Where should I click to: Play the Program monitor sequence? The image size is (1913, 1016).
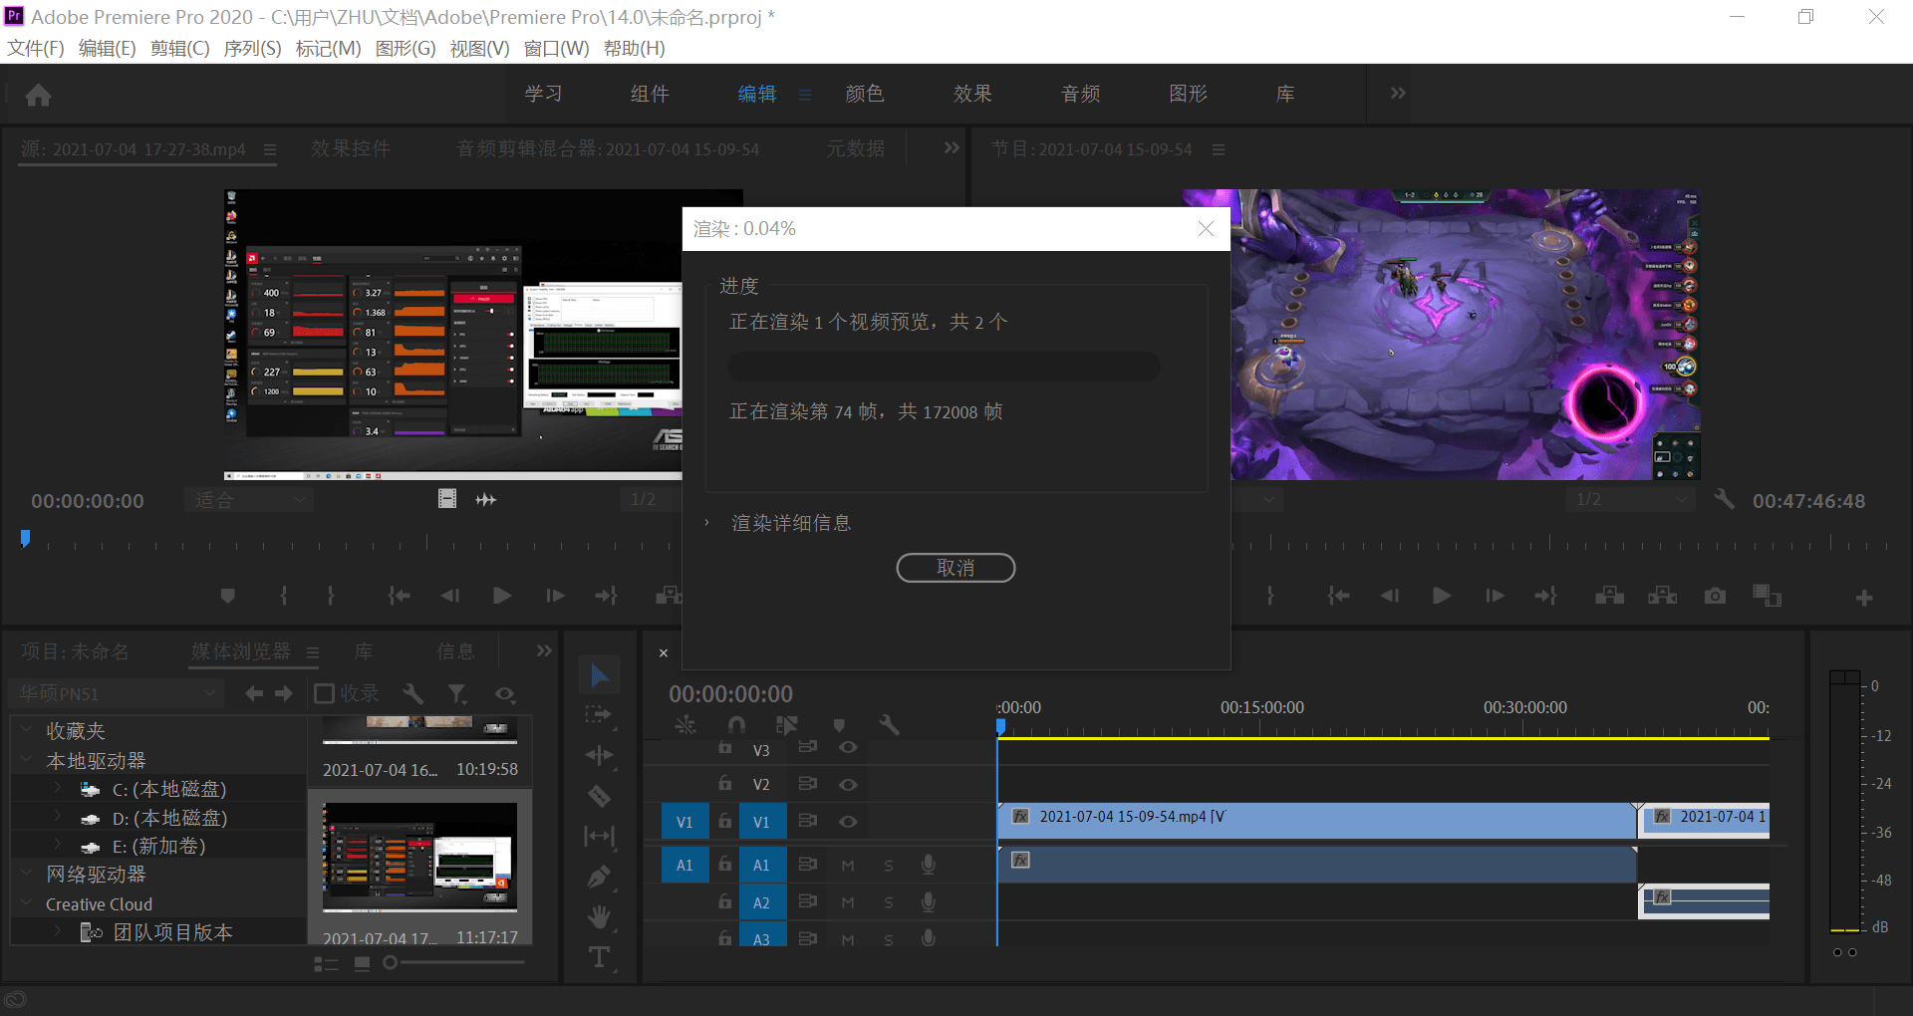coord(1441,596)
